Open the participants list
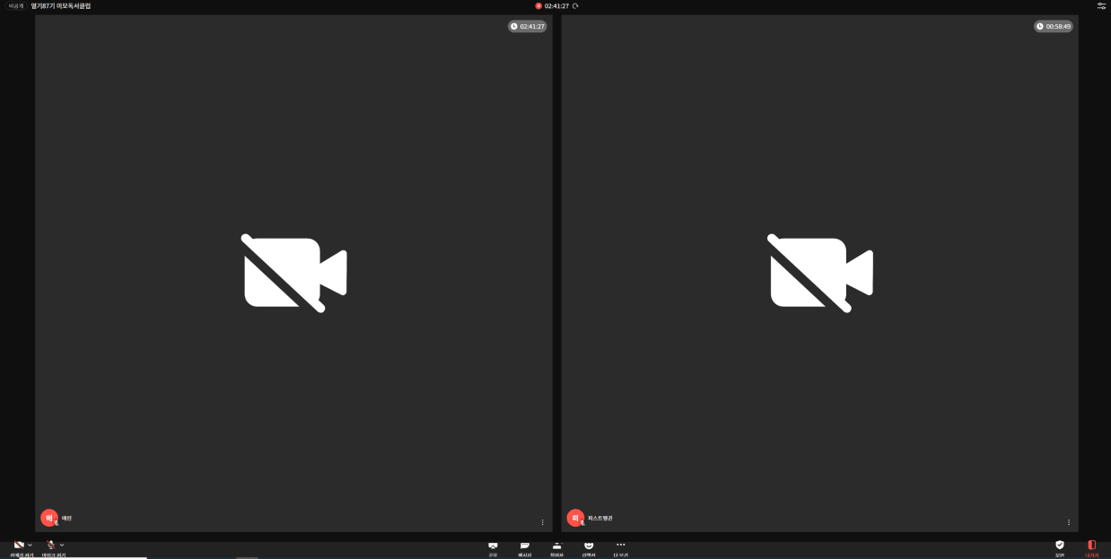Image resolution: width=1111 pixels, height=559 pixels. pyautogui.click(x=556, y=548)
